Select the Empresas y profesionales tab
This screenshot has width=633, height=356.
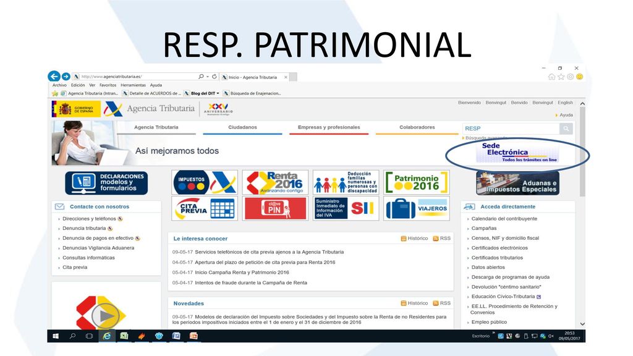pos(329,127)
